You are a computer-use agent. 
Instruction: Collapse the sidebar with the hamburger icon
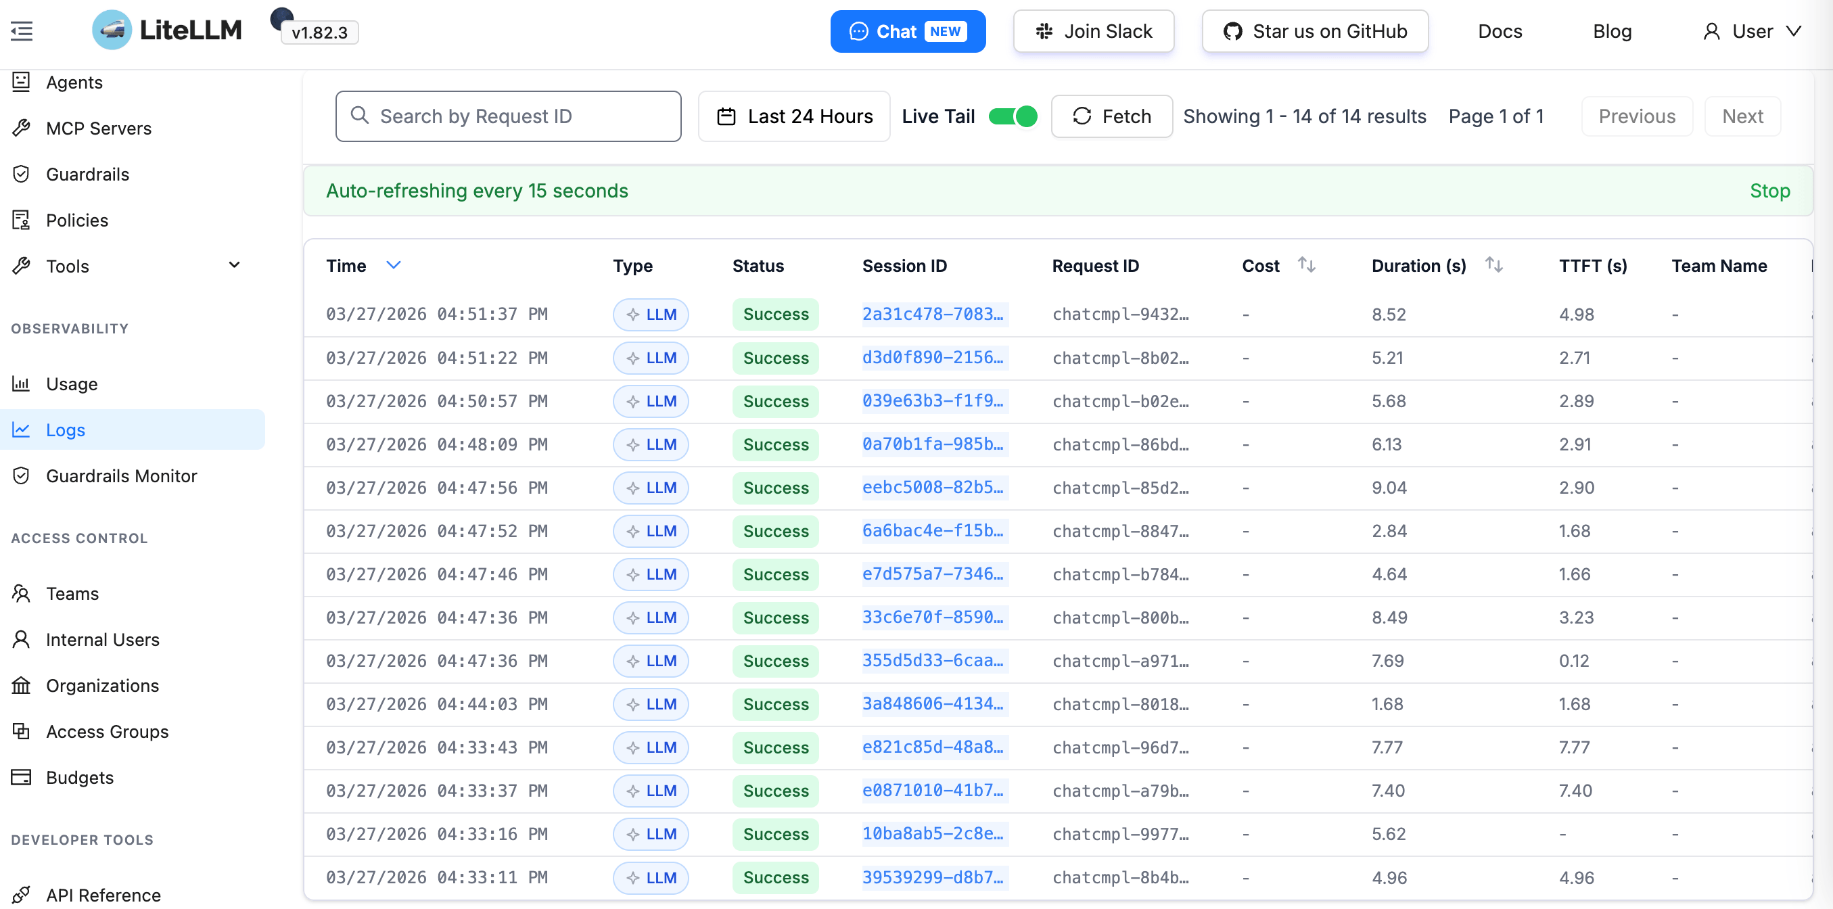22,31
